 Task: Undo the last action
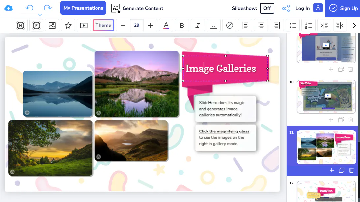click(x=29, y=8)
